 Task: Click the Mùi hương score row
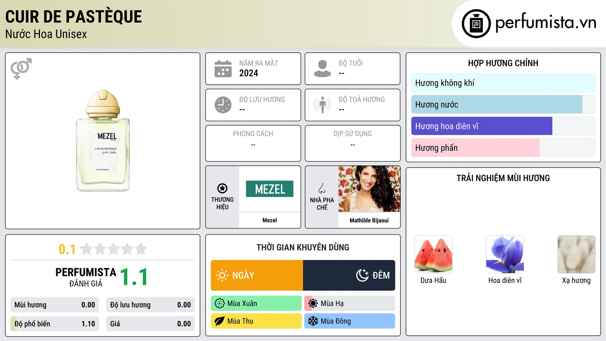click(55, 305)
